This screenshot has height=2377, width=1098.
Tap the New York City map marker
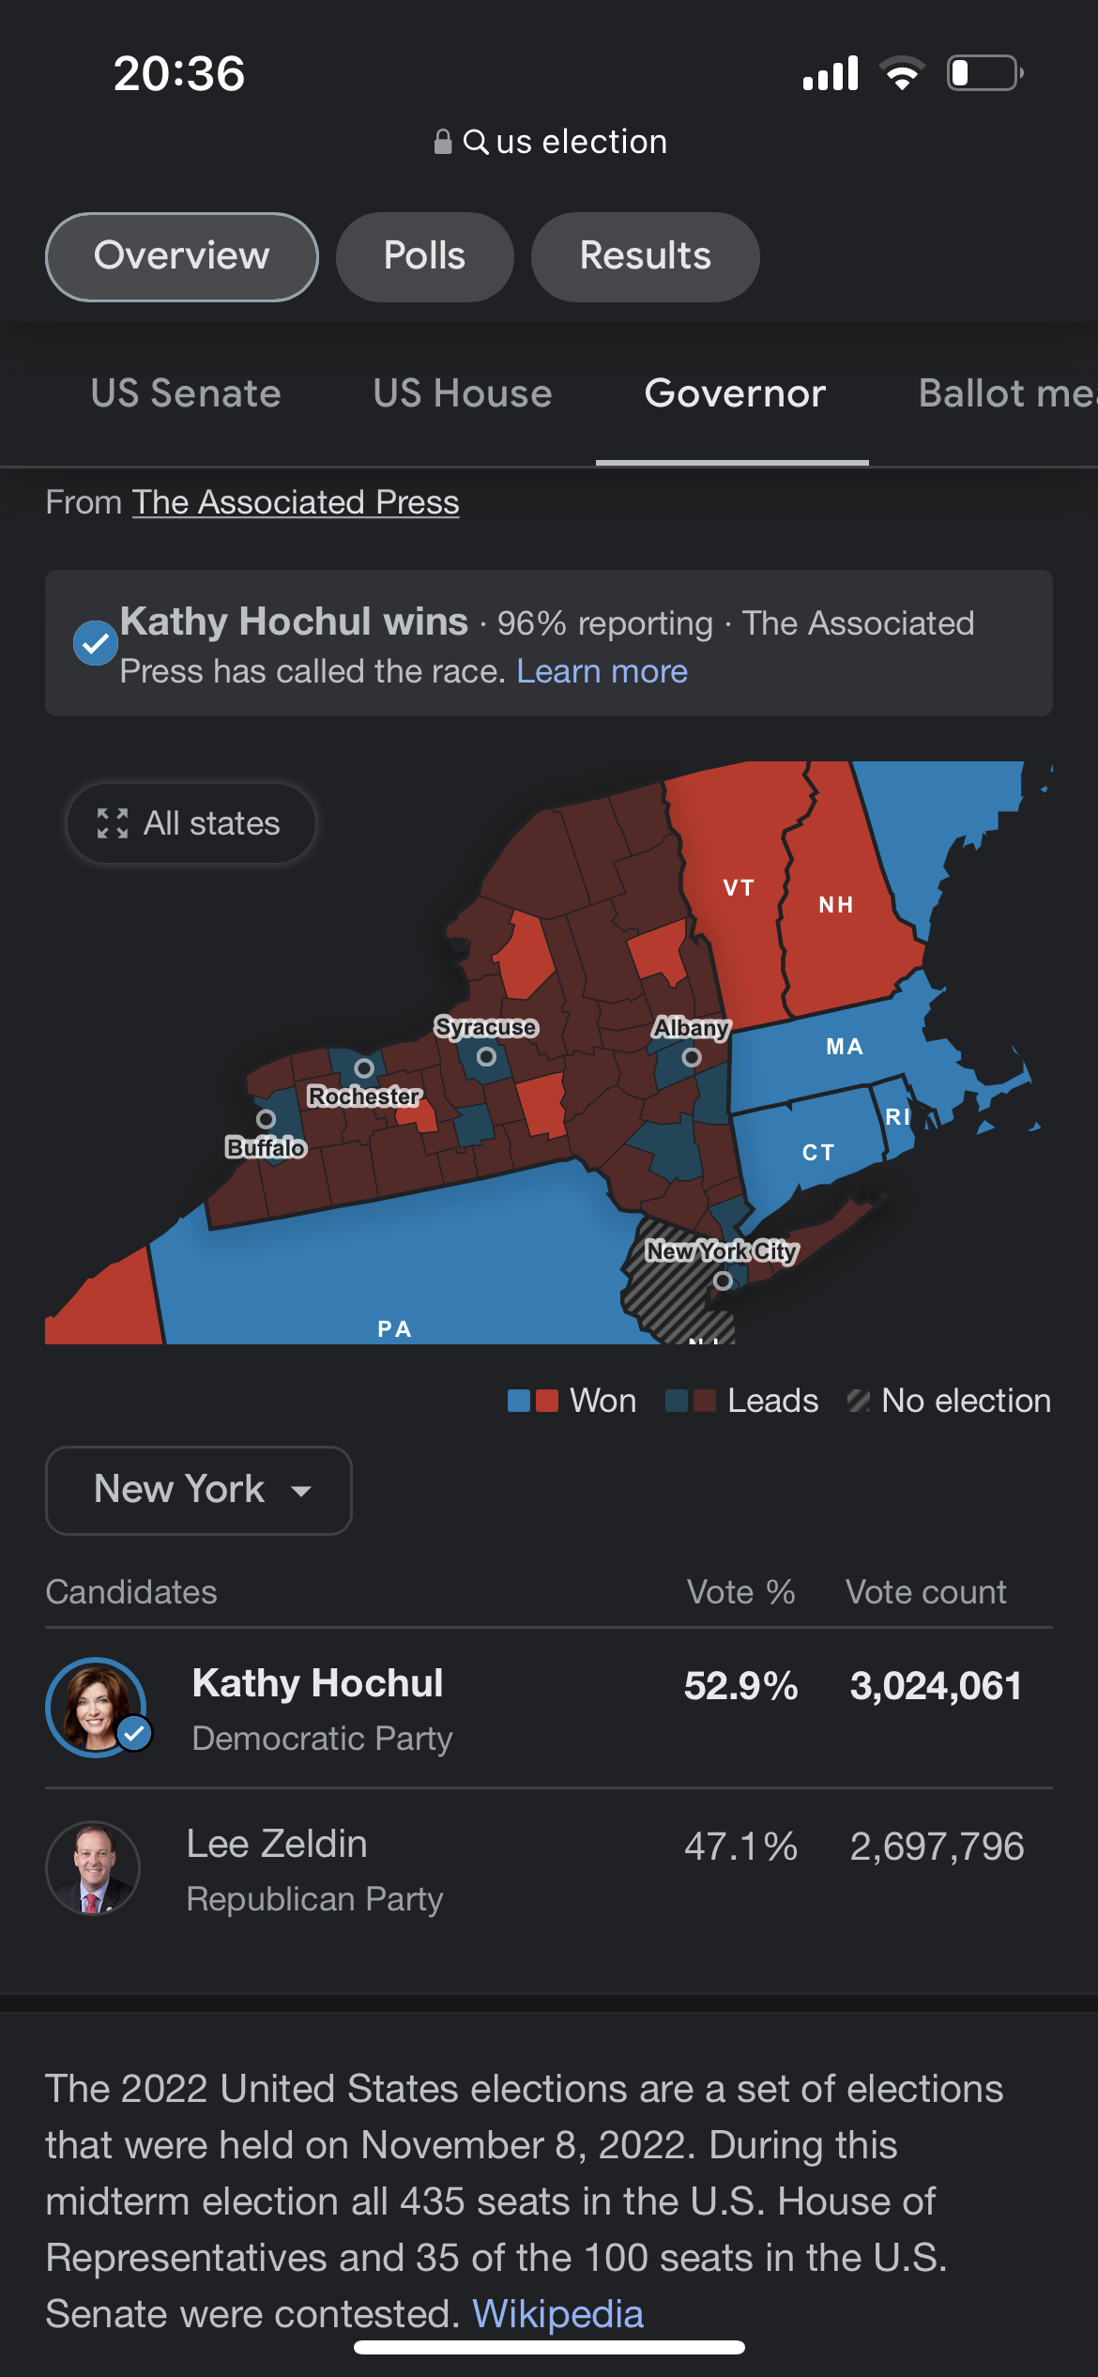tap(723, 1281)
